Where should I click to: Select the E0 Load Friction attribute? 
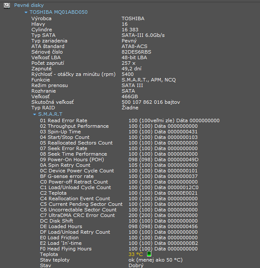click(59, 238)
